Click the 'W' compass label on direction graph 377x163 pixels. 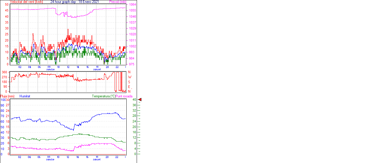(130, 77)
